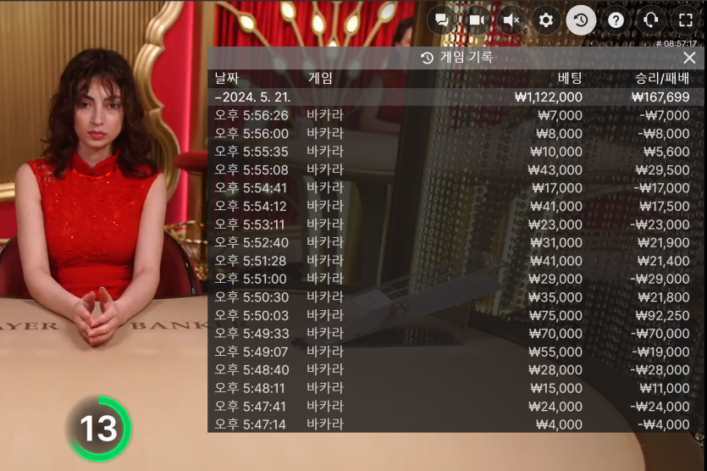Click the -₩70,000 loss amount

[x=660, y=334]
